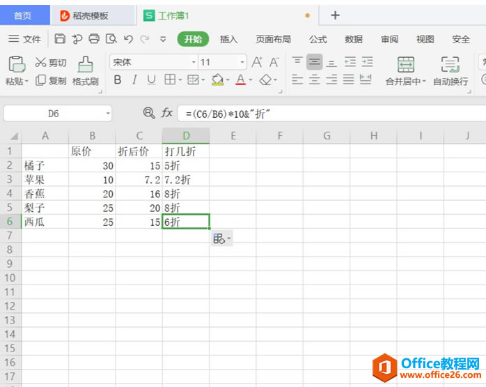Viewport: 486px width, 387px height.
Task: Select the select-all corner triangle
Action: click(x=14, y=136)
